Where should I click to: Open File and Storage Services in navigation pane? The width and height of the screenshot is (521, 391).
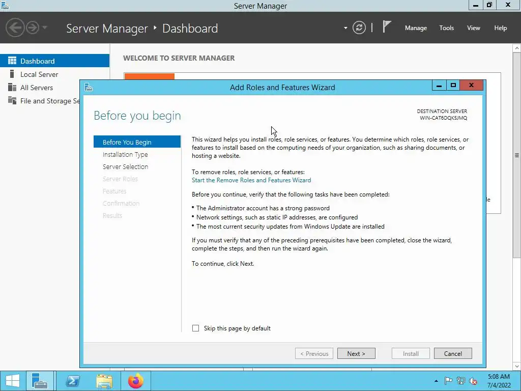coord(40,101)
